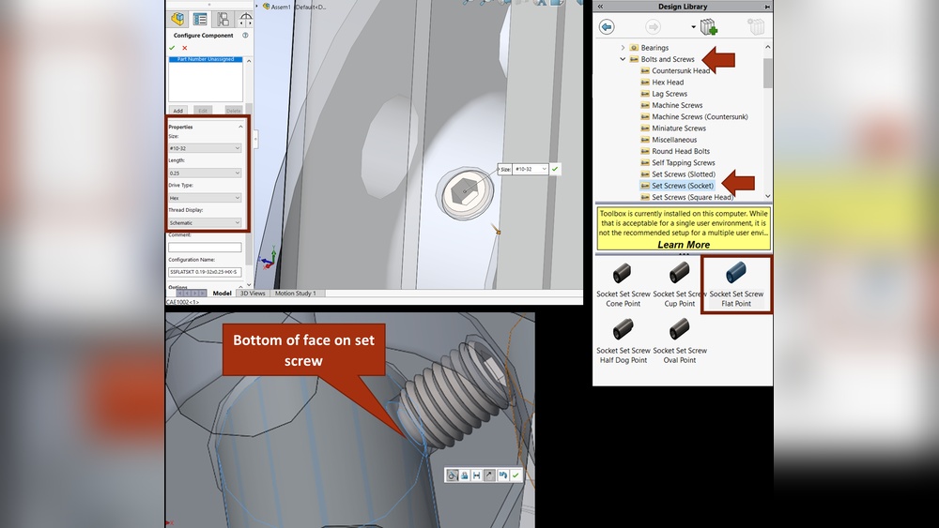Open the DimXpertManager tab icon
Screen dimensions: 939x528
pyautogui.click(x=245, y=19)
